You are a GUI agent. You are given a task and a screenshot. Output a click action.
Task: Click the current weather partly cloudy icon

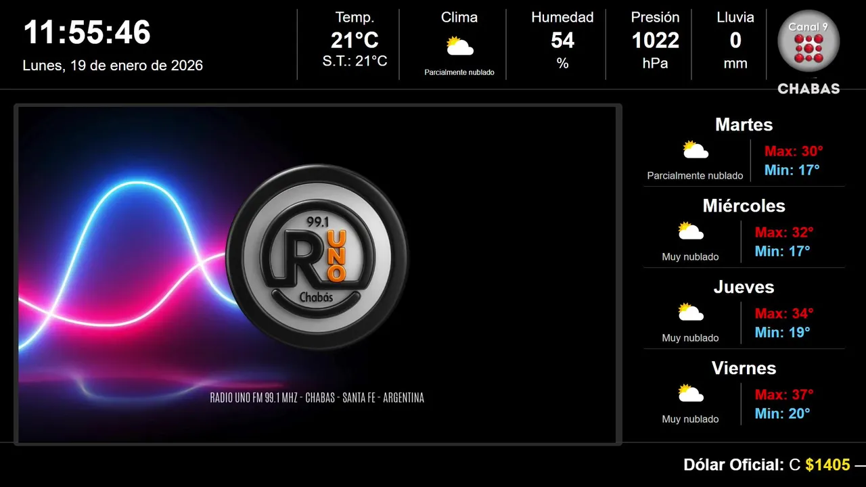(x=459, y=46)
